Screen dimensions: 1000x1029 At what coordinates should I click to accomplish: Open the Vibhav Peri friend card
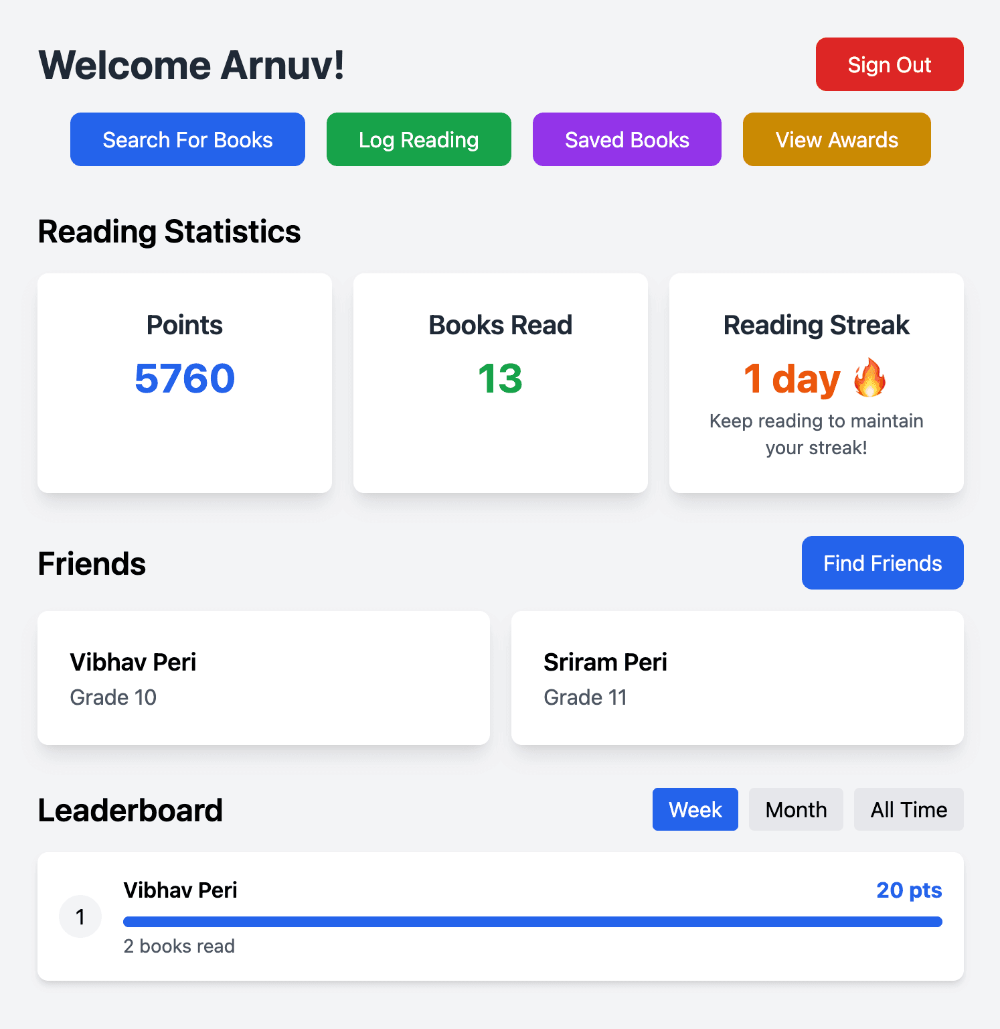[x=264, y=678]
